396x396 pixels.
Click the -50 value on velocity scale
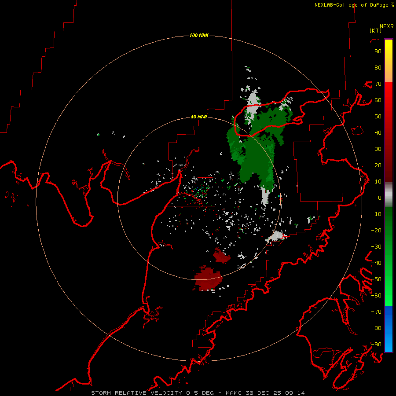coord(376,279)
